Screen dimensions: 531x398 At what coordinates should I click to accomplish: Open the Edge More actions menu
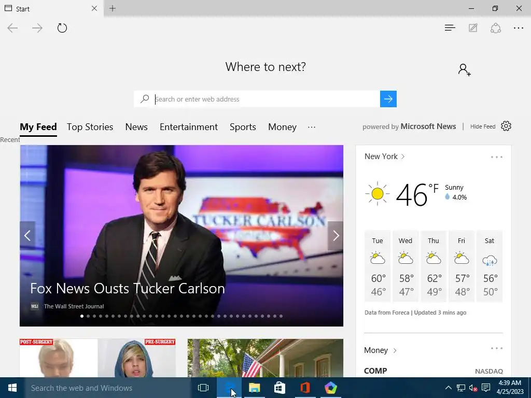tap(519, 28)
